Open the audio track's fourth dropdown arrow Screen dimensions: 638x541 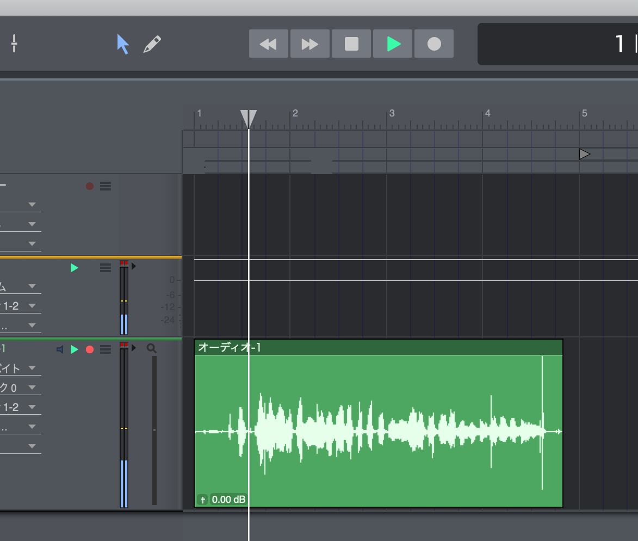(x=32, y=426)
